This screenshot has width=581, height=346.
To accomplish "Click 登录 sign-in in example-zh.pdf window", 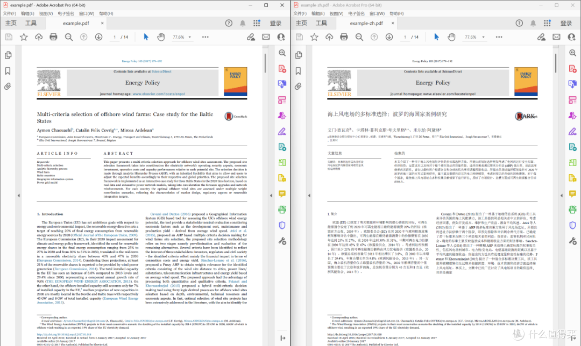I will pyautogui.click(x=566, y=23).
